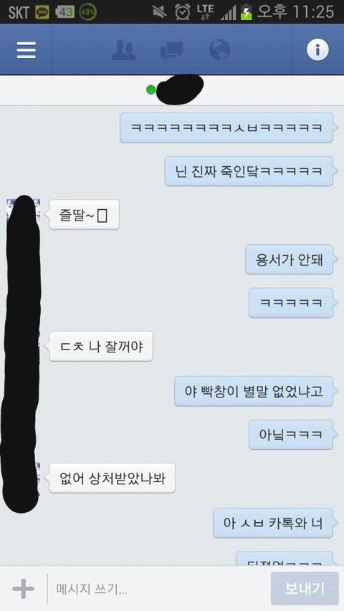Tap the bubble 닌 진짜 죽인닼ㅋㅋㅋㅋㅋ
Viewport: 344px width, 611px height.
pos(249,171)
